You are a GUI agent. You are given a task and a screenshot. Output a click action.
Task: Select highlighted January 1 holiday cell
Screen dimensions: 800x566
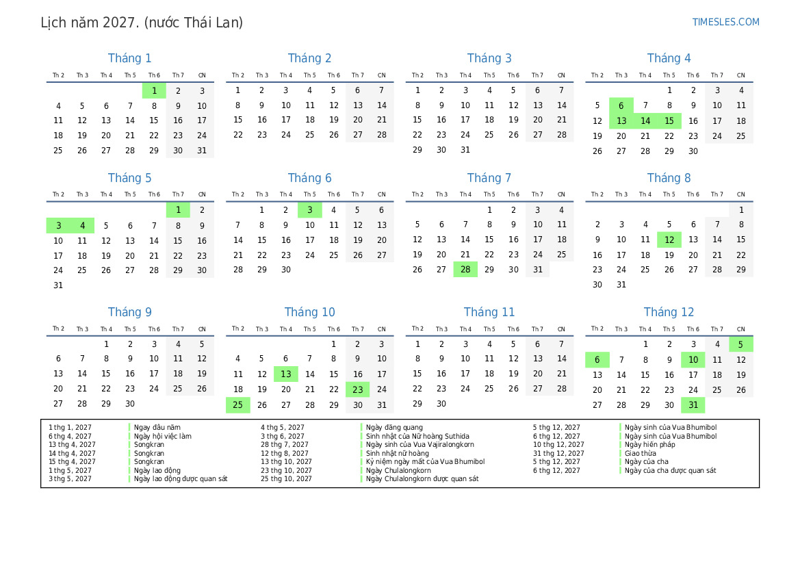point(154,90)
